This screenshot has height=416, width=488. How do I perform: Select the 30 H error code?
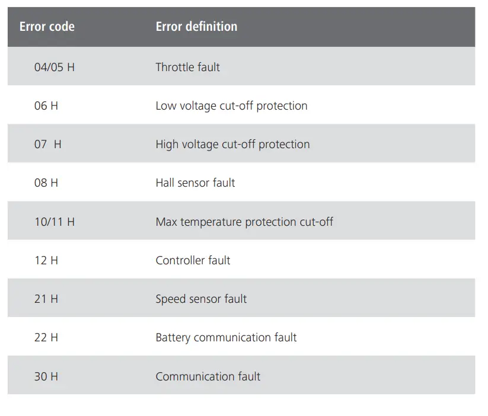46,376
